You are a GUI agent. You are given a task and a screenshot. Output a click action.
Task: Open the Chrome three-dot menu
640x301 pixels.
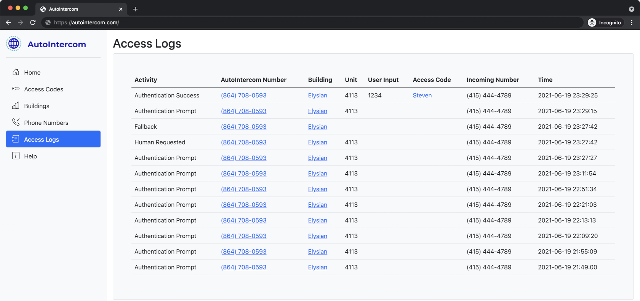click(632, 22)
